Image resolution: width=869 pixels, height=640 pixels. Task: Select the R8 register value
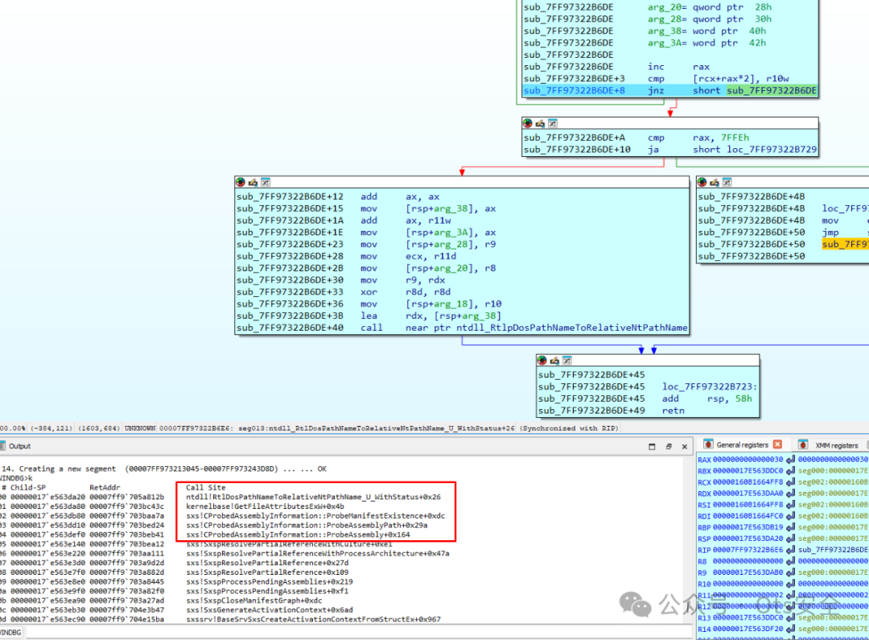(x=748, y=561)
